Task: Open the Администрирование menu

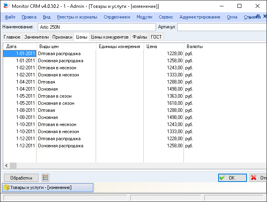Action: 200,17
